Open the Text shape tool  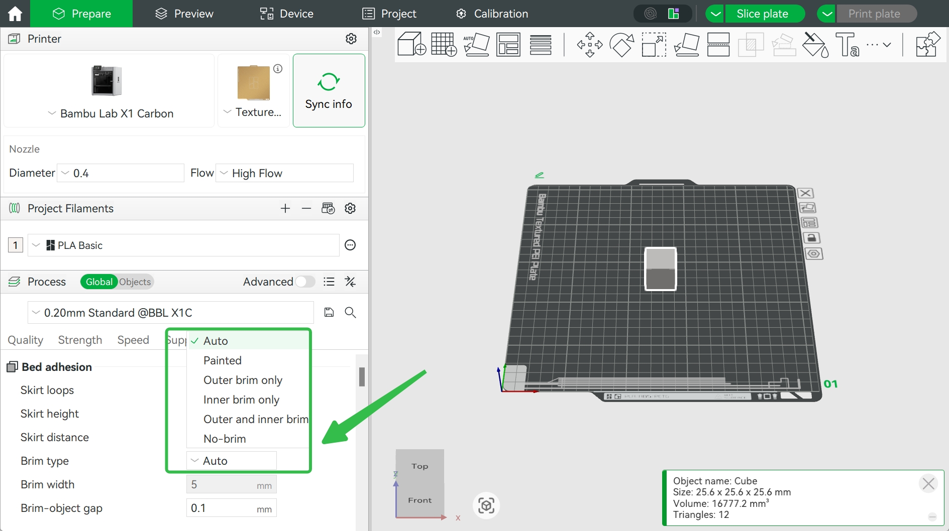point(848,44)
